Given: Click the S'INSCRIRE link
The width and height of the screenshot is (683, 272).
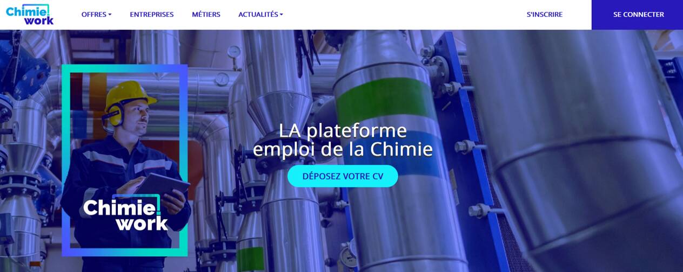Looking at the screenshot, I should pyautogui.click(x=545, y=15).
